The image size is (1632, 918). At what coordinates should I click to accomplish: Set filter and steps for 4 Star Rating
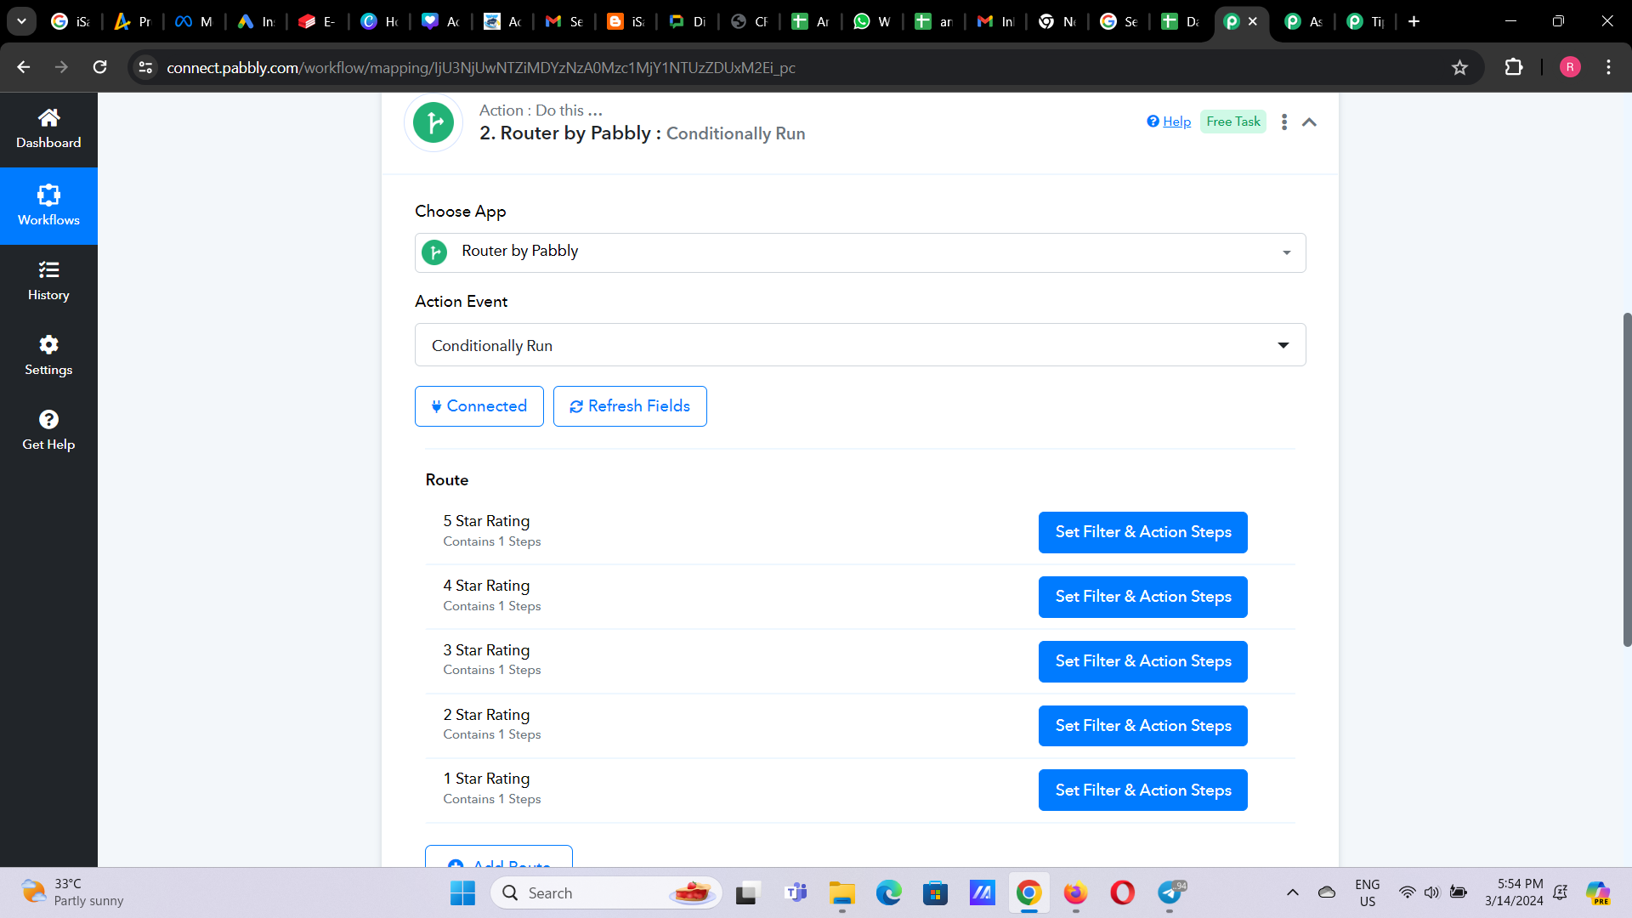pos(1143,597)
